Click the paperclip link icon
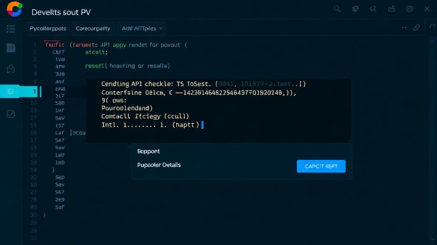Screen dimensions: 437x245 click(x=417, y=28)
